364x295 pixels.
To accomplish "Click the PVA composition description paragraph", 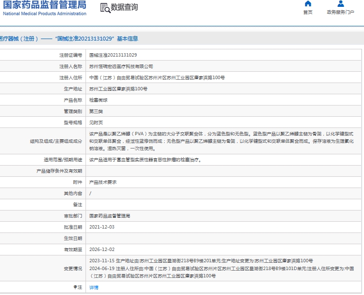I will coord(221,141).
